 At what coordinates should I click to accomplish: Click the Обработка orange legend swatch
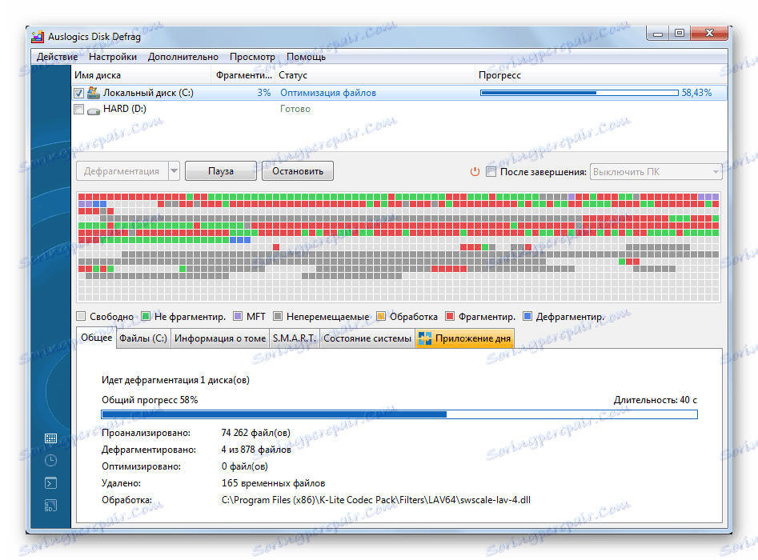[381, 317]
